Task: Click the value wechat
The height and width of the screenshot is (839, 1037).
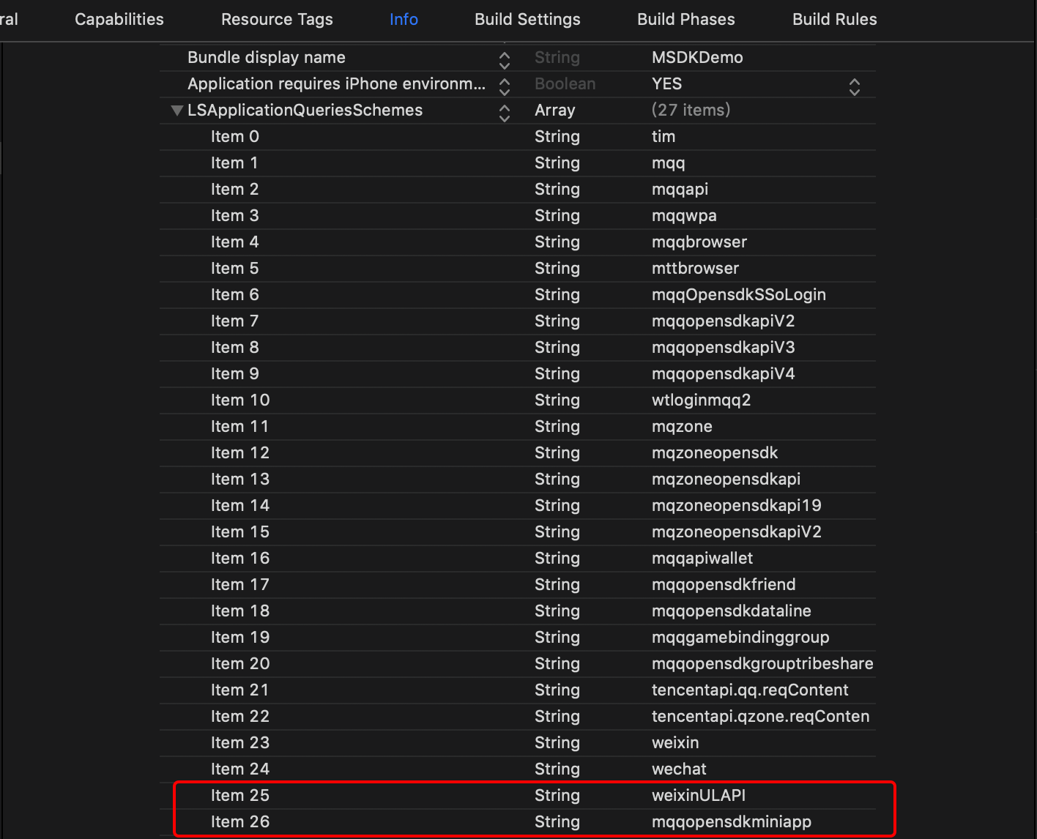Action: click(x=679, y=769)
